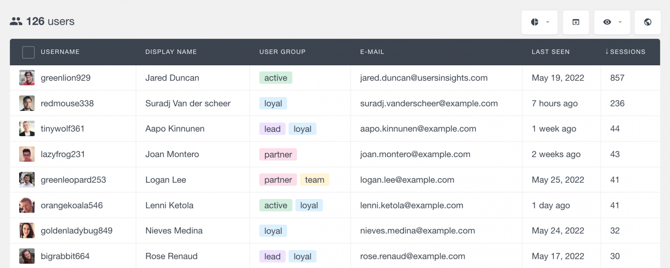670x268 pixels.
Task: Open the pie chart segments dropdown
Action: (x=539, y=22)
